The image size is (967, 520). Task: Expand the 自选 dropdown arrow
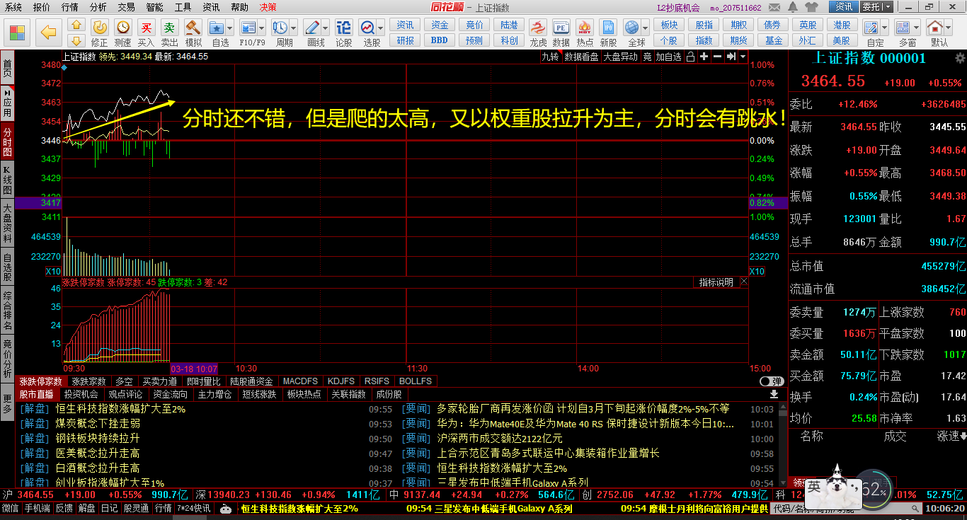pyautogui.click(x=229, y=28)
